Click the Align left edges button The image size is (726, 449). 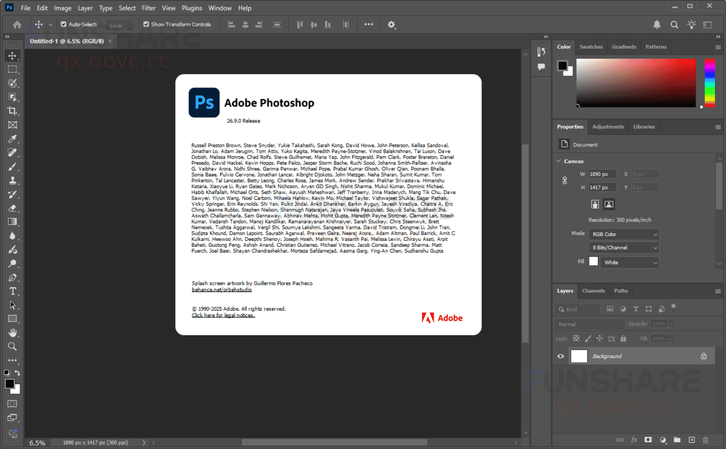231,24
